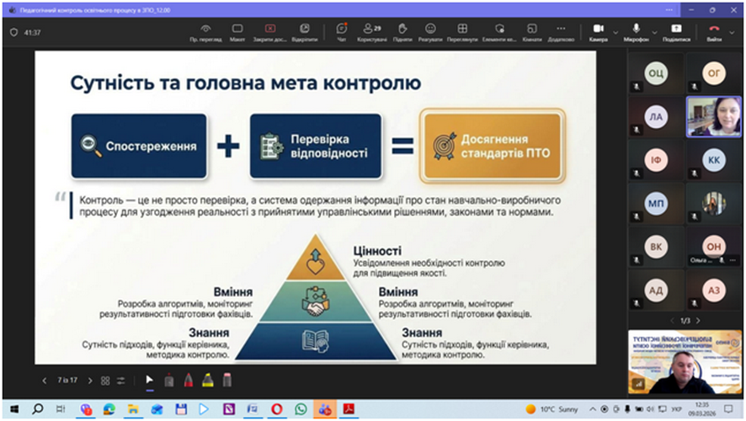
Task: Toggle the camera (Камера) on or off
Action: pos(599,32)
